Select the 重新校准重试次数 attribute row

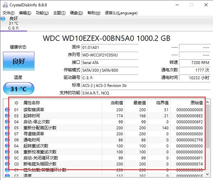104,152
